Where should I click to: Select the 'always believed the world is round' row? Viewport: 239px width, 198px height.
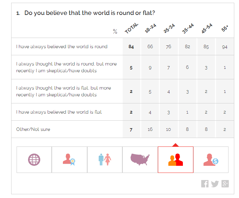[x=123, y=46]
